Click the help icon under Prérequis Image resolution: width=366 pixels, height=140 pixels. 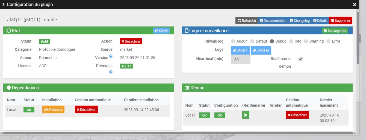coord(111,72)
